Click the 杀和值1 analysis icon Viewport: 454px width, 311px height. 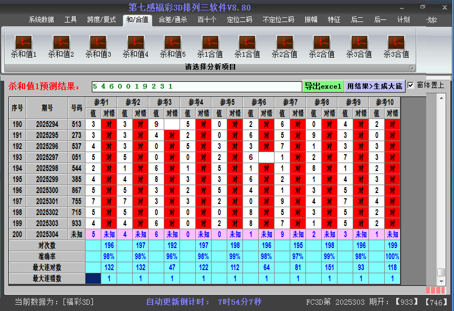point(24,42)
